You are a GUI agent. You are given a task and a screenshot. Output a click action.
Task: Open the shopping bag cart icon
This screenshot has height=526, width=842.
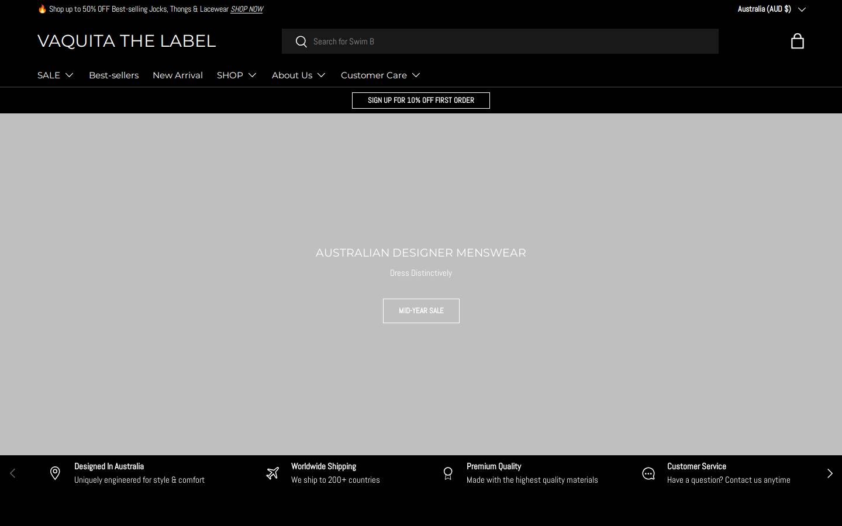pos(797,41)
